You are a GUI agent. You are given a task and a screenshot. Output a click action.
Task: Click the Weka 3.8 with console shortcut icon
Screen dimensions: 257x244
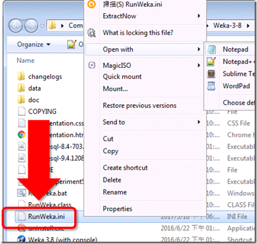click(21, 239)
